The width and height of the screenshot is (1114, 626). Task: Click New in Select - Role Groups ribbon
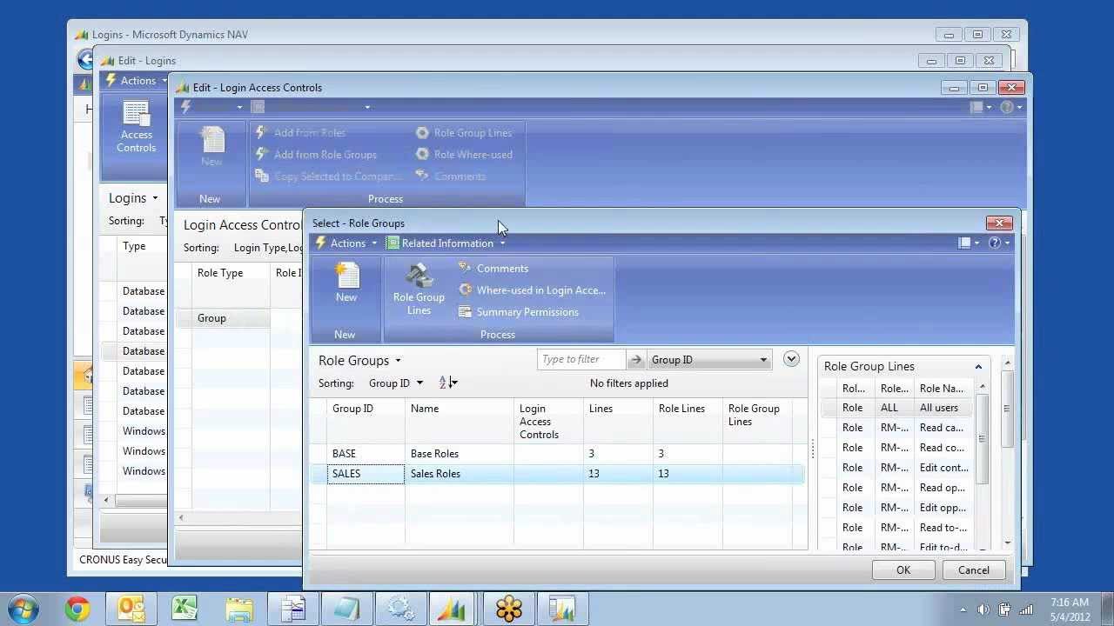[346, 283]
